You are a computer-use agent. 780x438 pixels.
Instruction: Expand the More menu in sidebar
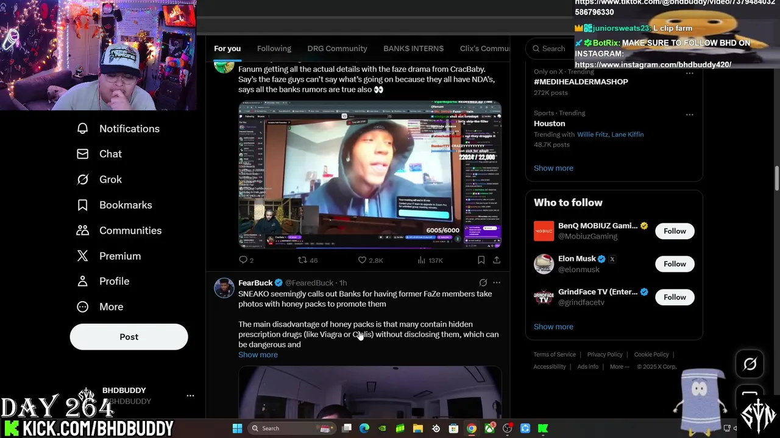click(99, 307)
